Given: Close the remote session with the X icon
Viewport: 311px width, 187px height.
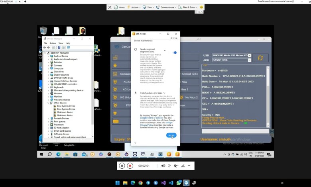Looking at the screenshot, I should [x=110, y=7].
